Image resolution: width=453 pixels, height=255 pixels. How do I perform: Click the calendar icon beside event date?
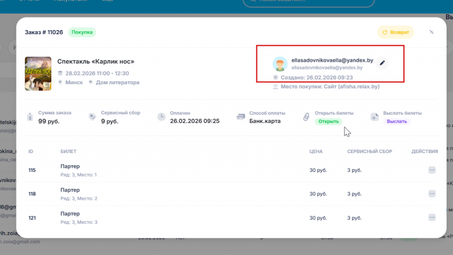60,73
